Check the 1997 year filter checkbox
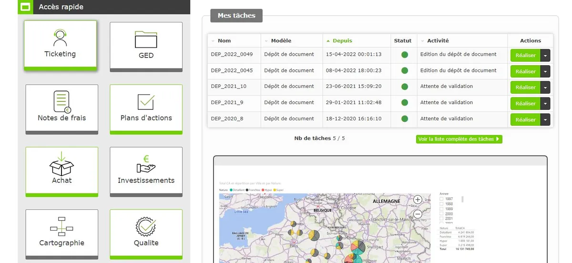The height and width of the screenshot is (263, 572). [x=441, y=199]
